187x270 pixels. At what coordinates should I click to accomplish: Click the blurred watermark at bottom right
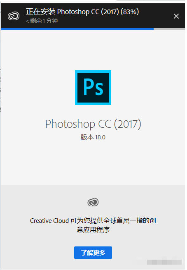click(x=164, y=262)
